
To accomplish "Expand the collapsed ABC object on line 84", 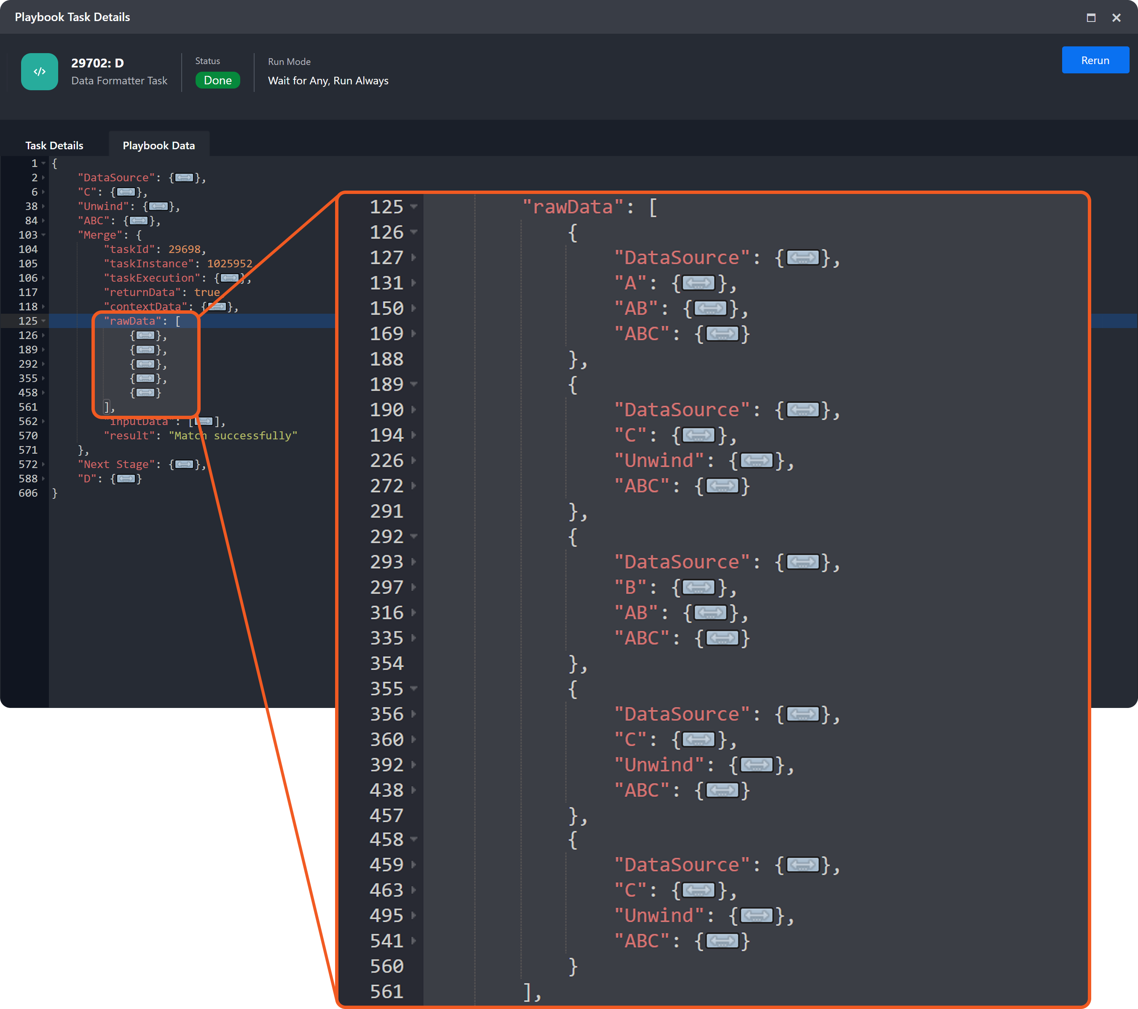I will coord(139,221).
